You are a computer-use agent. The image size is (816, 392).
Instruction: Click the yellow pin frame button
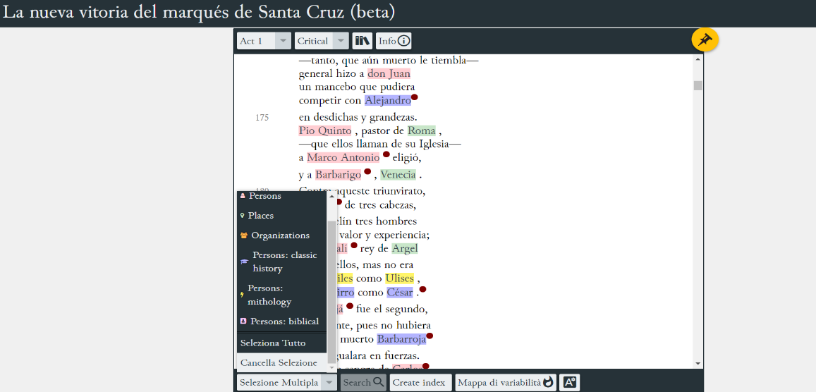705,40
